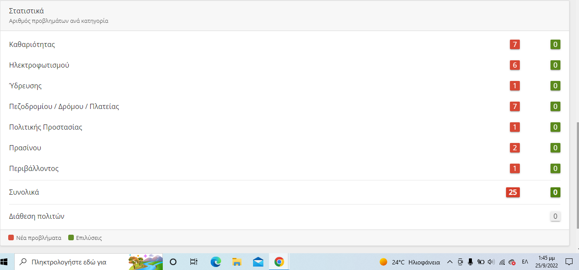This screenshot has width=579, height=270.
Task: Open File Explorer from the taskbar
Action: (x=237, y=262)
